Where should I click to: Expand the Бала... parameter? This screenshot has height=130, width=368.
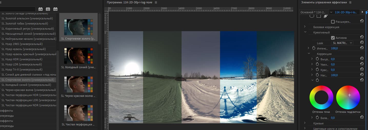click(312, 117)
